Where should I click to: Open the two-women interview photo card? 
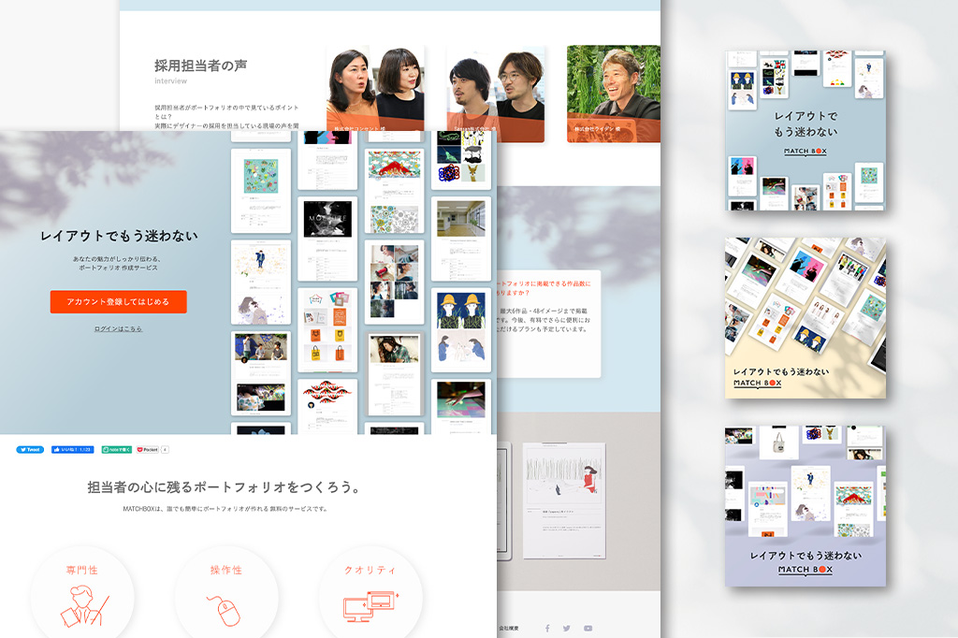coord(374,93)
